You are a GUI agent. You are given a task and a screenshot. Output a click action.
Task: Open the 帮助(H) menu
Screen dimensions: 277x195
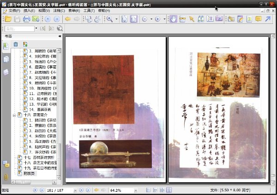(x=104, y=11)
